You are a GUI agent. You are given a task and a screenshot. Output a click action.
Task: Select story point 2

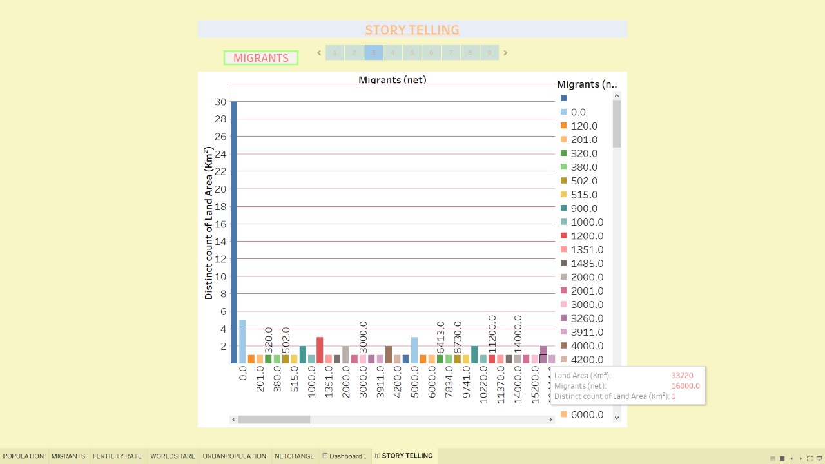coord(354,53)
